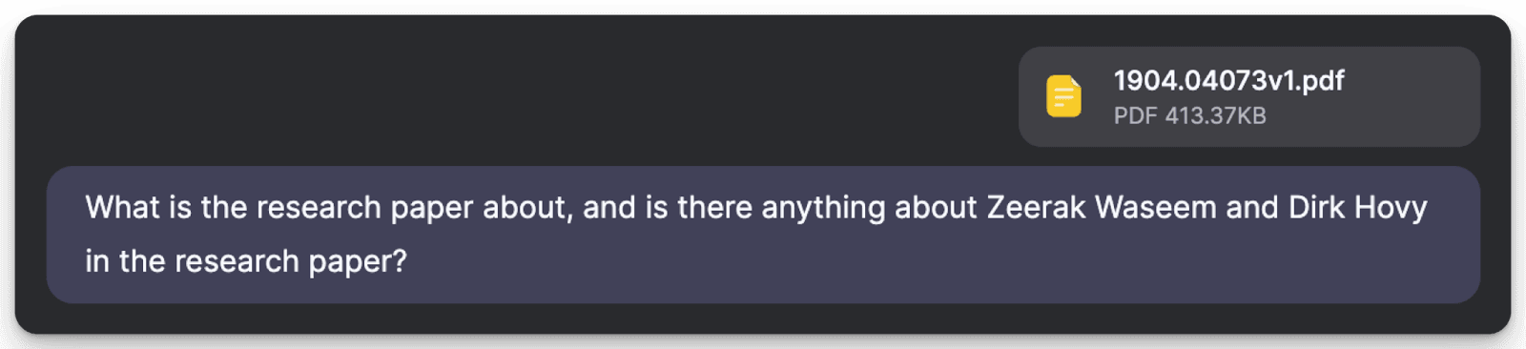This screenshot has width=1526, height=349.
Task: Click the word "PDF" in the size label
Action: [1135, 115]
